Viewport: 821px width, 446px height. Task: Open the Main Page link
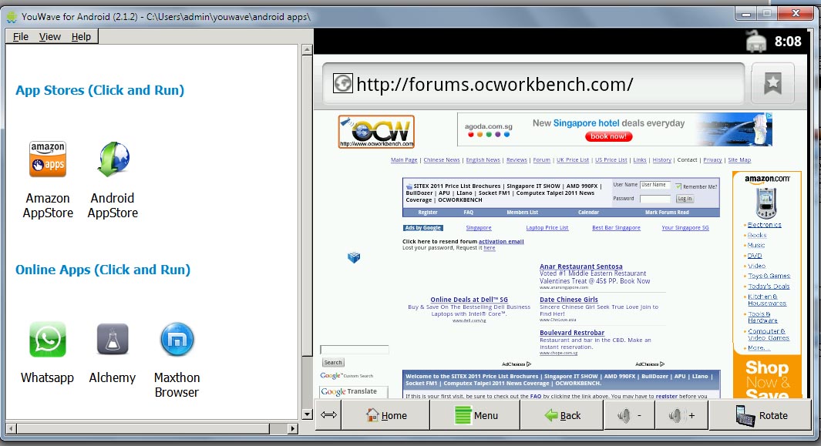[404, 160]
